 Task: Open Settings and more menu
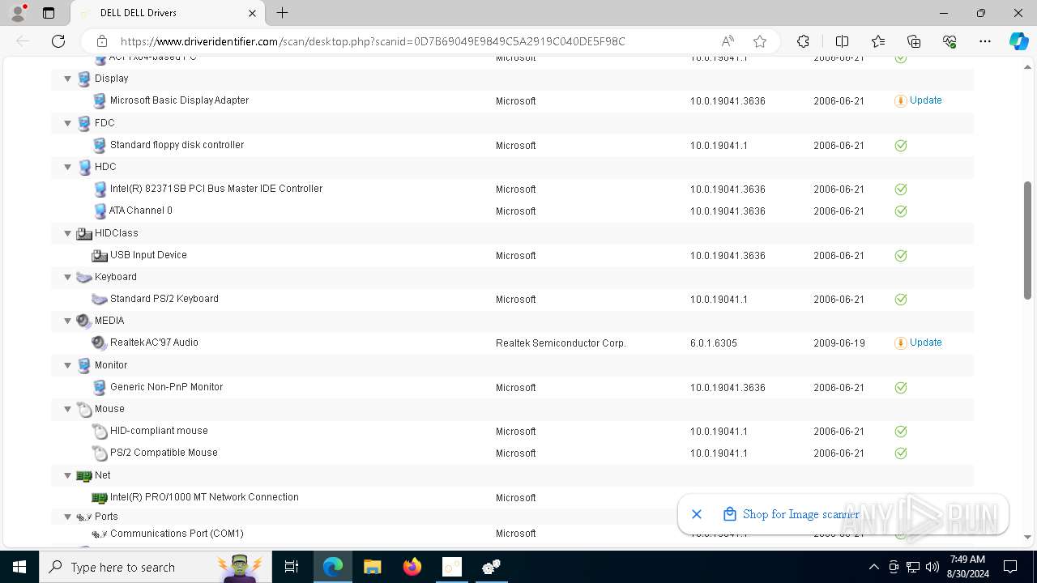[x=985, y=41]
